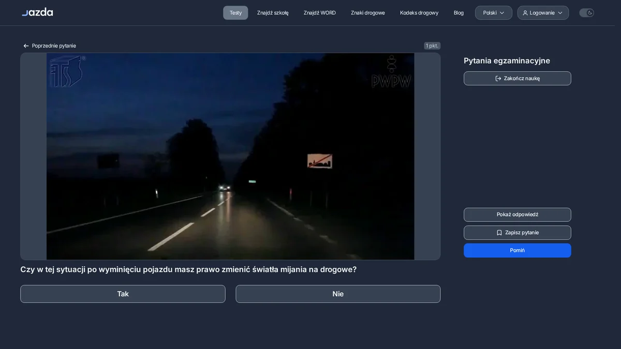This screenshot has height=349, width=621.
Task: Navigate to Znaki drogowe
Action: point(368,13)
